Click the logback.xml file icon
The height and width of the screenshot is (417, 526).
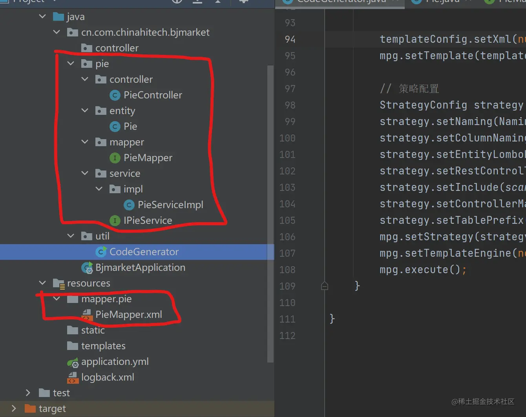click(x=73, y=377)
